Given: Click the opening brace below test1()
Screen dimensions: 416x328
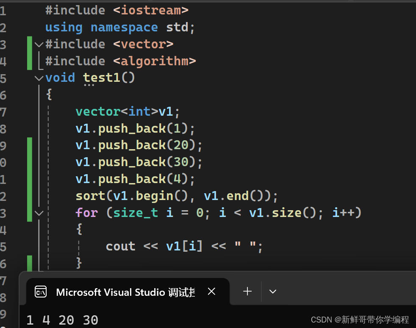Looking at the screenshot, I should point(49,95).
